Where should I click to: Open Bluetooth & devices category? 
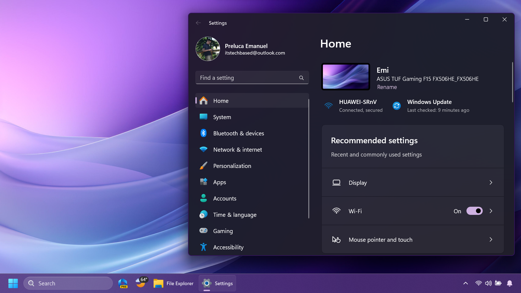[x=252, y=133]
